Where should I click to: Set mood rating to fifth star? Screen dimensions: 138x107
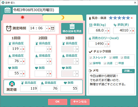(128, 18)
